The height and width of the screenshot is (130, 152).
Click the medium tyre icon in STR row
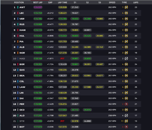click(126, 121)
